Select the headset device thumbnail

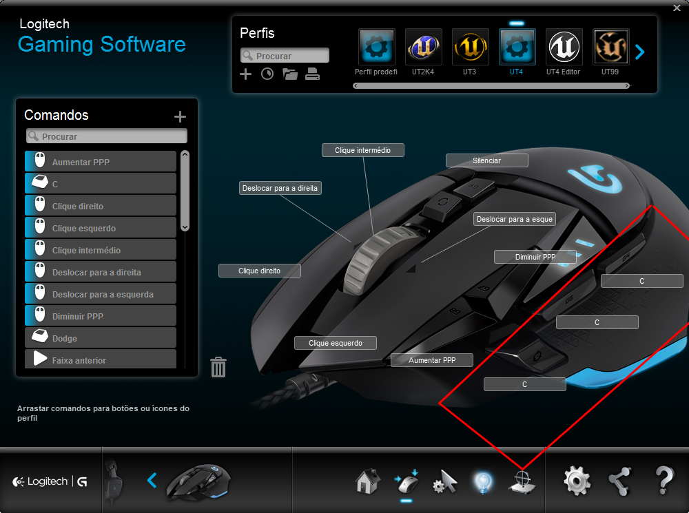pyautogui.click(x=113, y=482)
